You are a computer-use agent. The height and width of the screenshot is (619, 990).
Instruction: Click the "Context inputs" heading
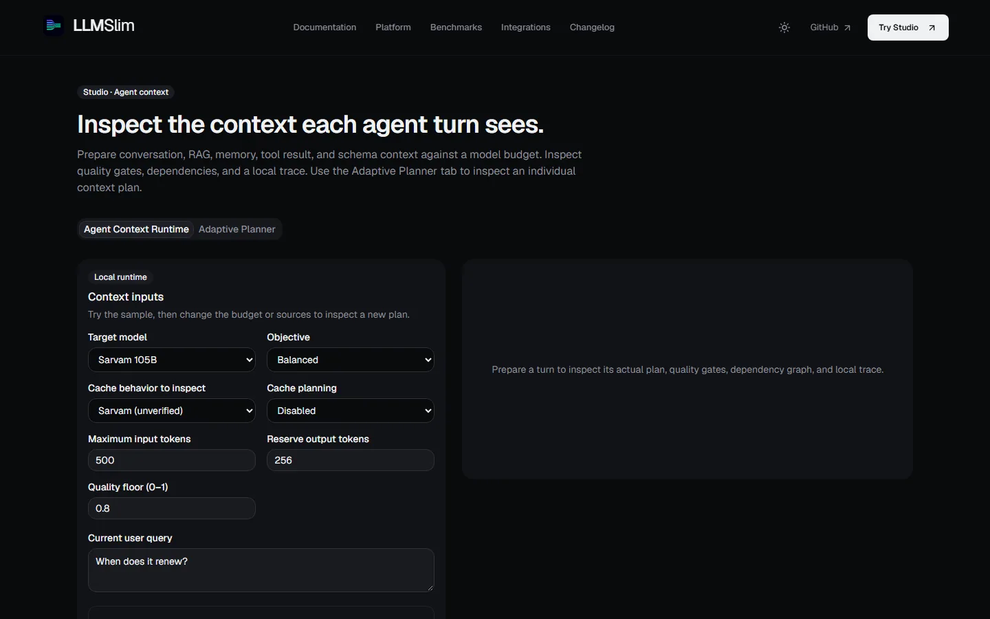pos(126,297)
